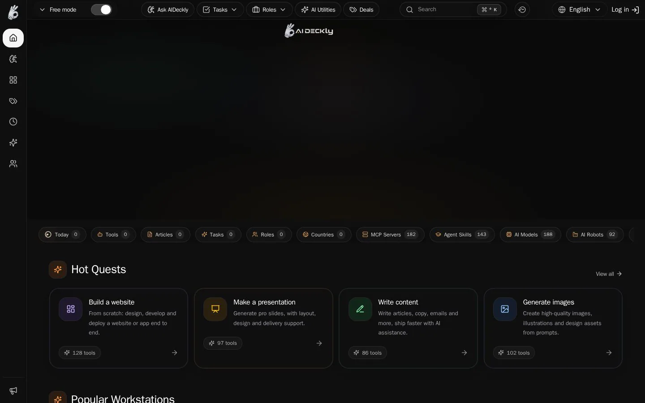Select the Articles filter tab
Screen dimensions: 645x403
point(165,235)
